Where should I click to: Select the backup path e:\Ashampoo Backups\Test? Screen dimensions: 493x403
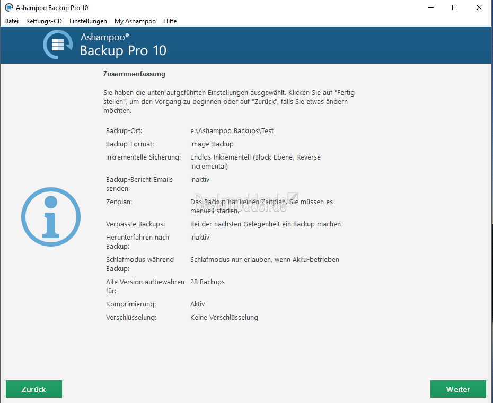coord(232,130)
